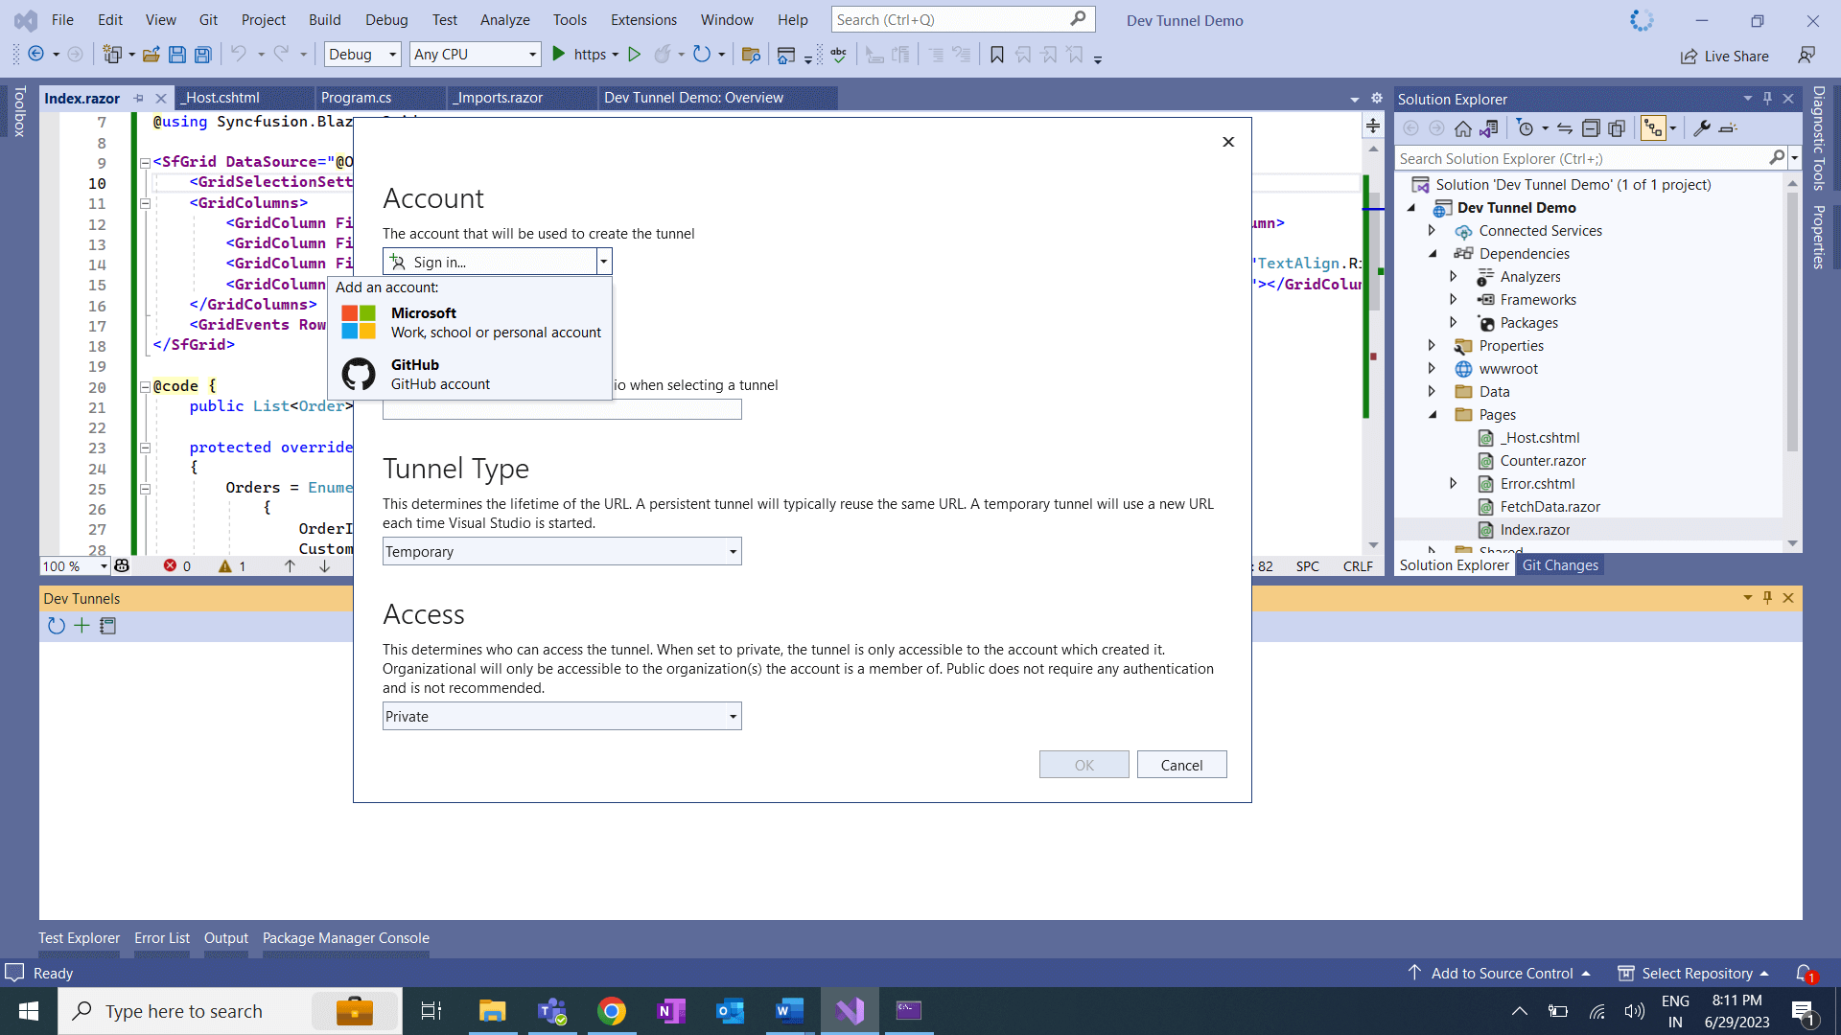Click the Cancel button in the dialog
The image size is (1841, 1035).
pos(1181,765)
